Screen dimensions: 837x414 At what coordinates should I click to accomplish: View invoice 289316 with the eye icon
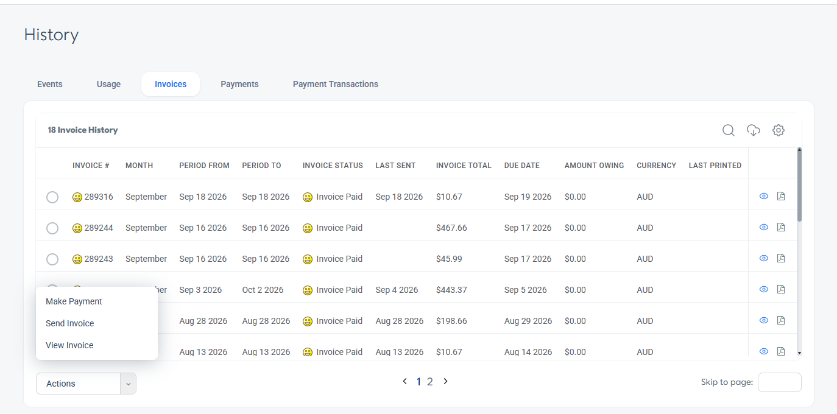(x=764, y=196)
